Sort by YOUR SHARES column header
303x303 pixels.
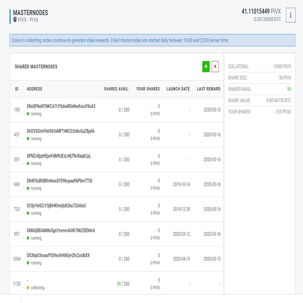point(148,89)
